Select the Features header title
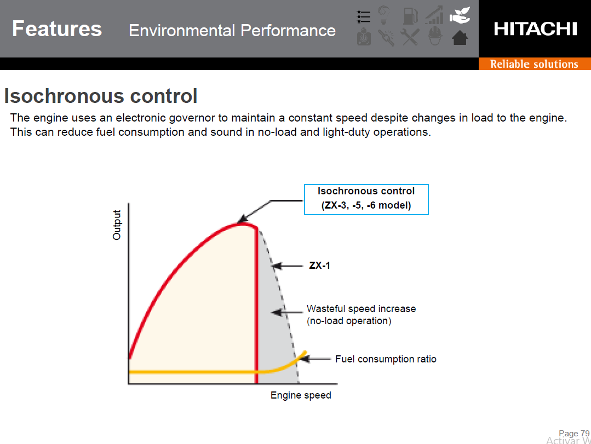 (57, 28)
